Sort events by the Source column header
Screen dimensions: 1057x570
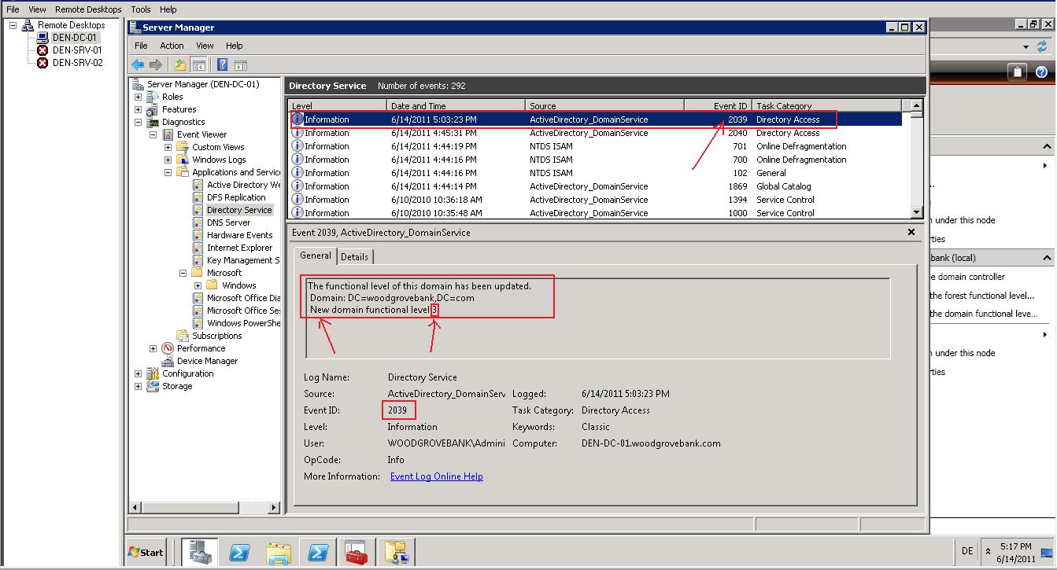604,105
